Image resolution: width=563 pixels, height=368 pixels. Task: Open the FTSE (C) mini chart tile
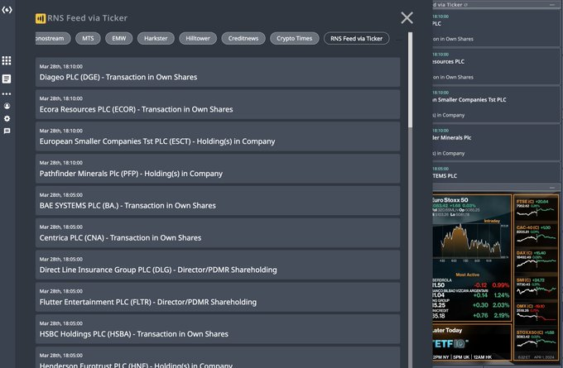536,208
